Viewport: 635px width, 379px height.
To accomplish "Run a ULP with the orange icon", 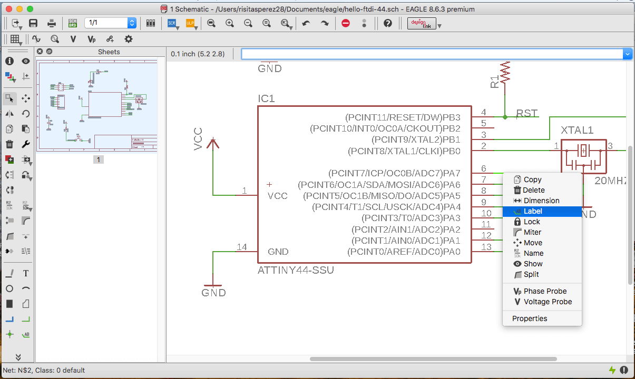I will (x=190, y=23).
